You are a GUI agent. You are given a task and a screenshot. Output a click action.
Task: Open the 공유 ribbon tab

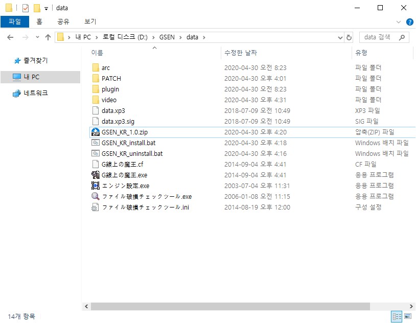tap(63, 21)
